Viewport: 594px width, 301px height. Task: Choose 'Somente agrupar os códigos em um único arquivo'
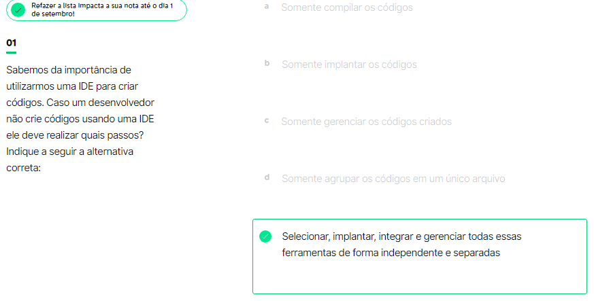coord(393,179)
